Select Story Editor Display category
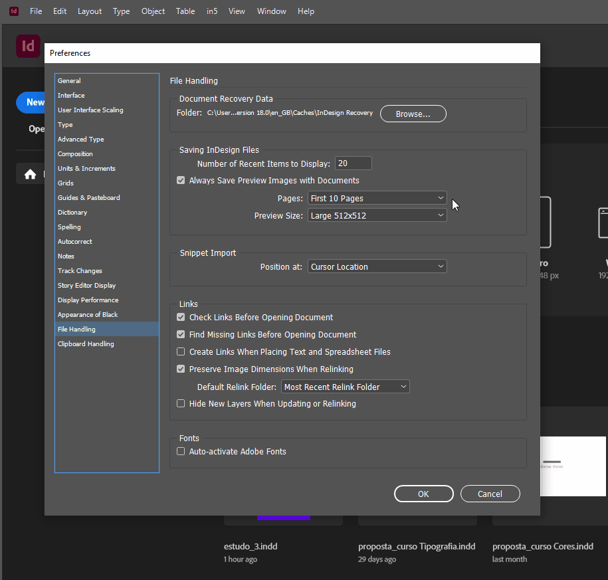 click(106, 285)
